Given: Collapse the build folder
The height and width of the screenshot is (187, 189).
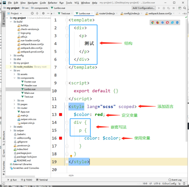Looking at the screenshot, I should tap(11, 22).
